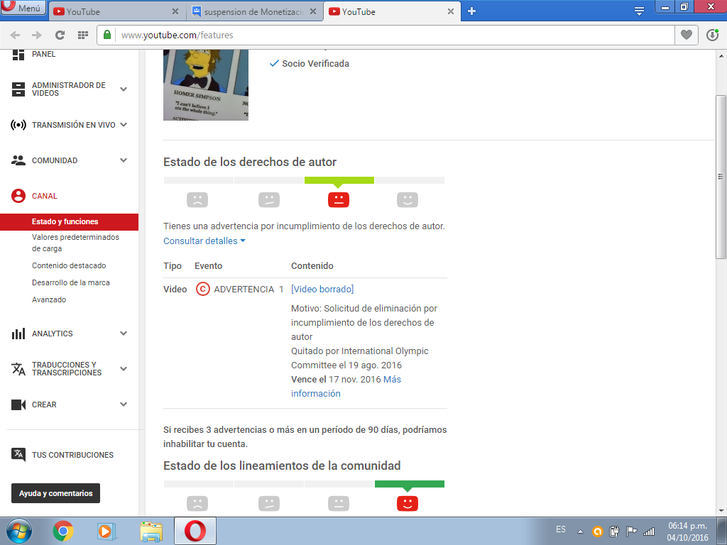Open Contenido destacado
Screen dimensions: 727x545
click(x=69, y=265)
